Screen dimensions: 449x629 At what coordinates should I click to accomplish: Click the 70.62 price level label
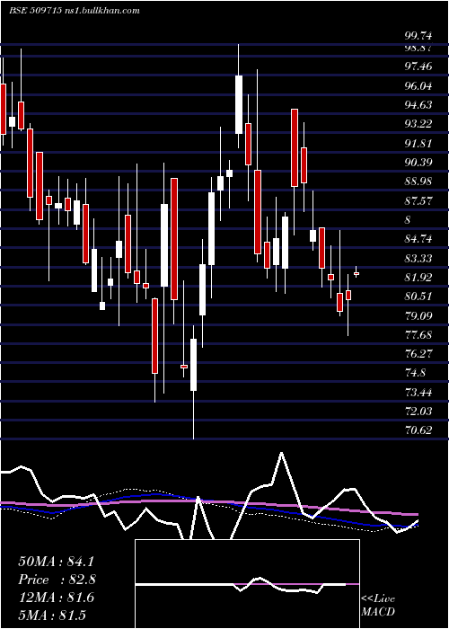click(418, 430)
